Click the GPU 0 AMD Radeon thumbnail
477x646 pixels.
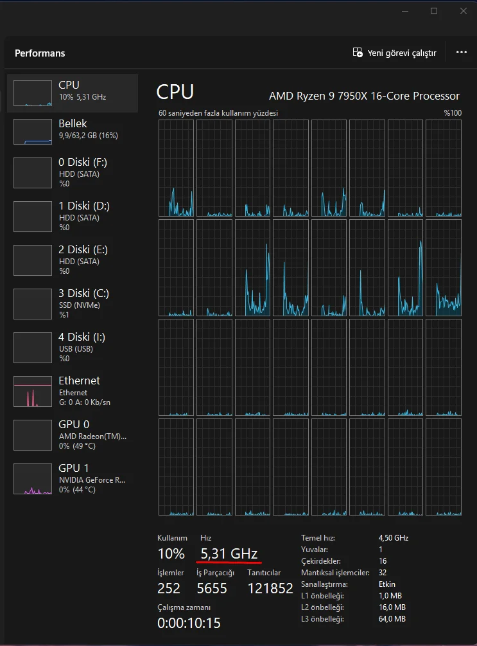point(33,435)
